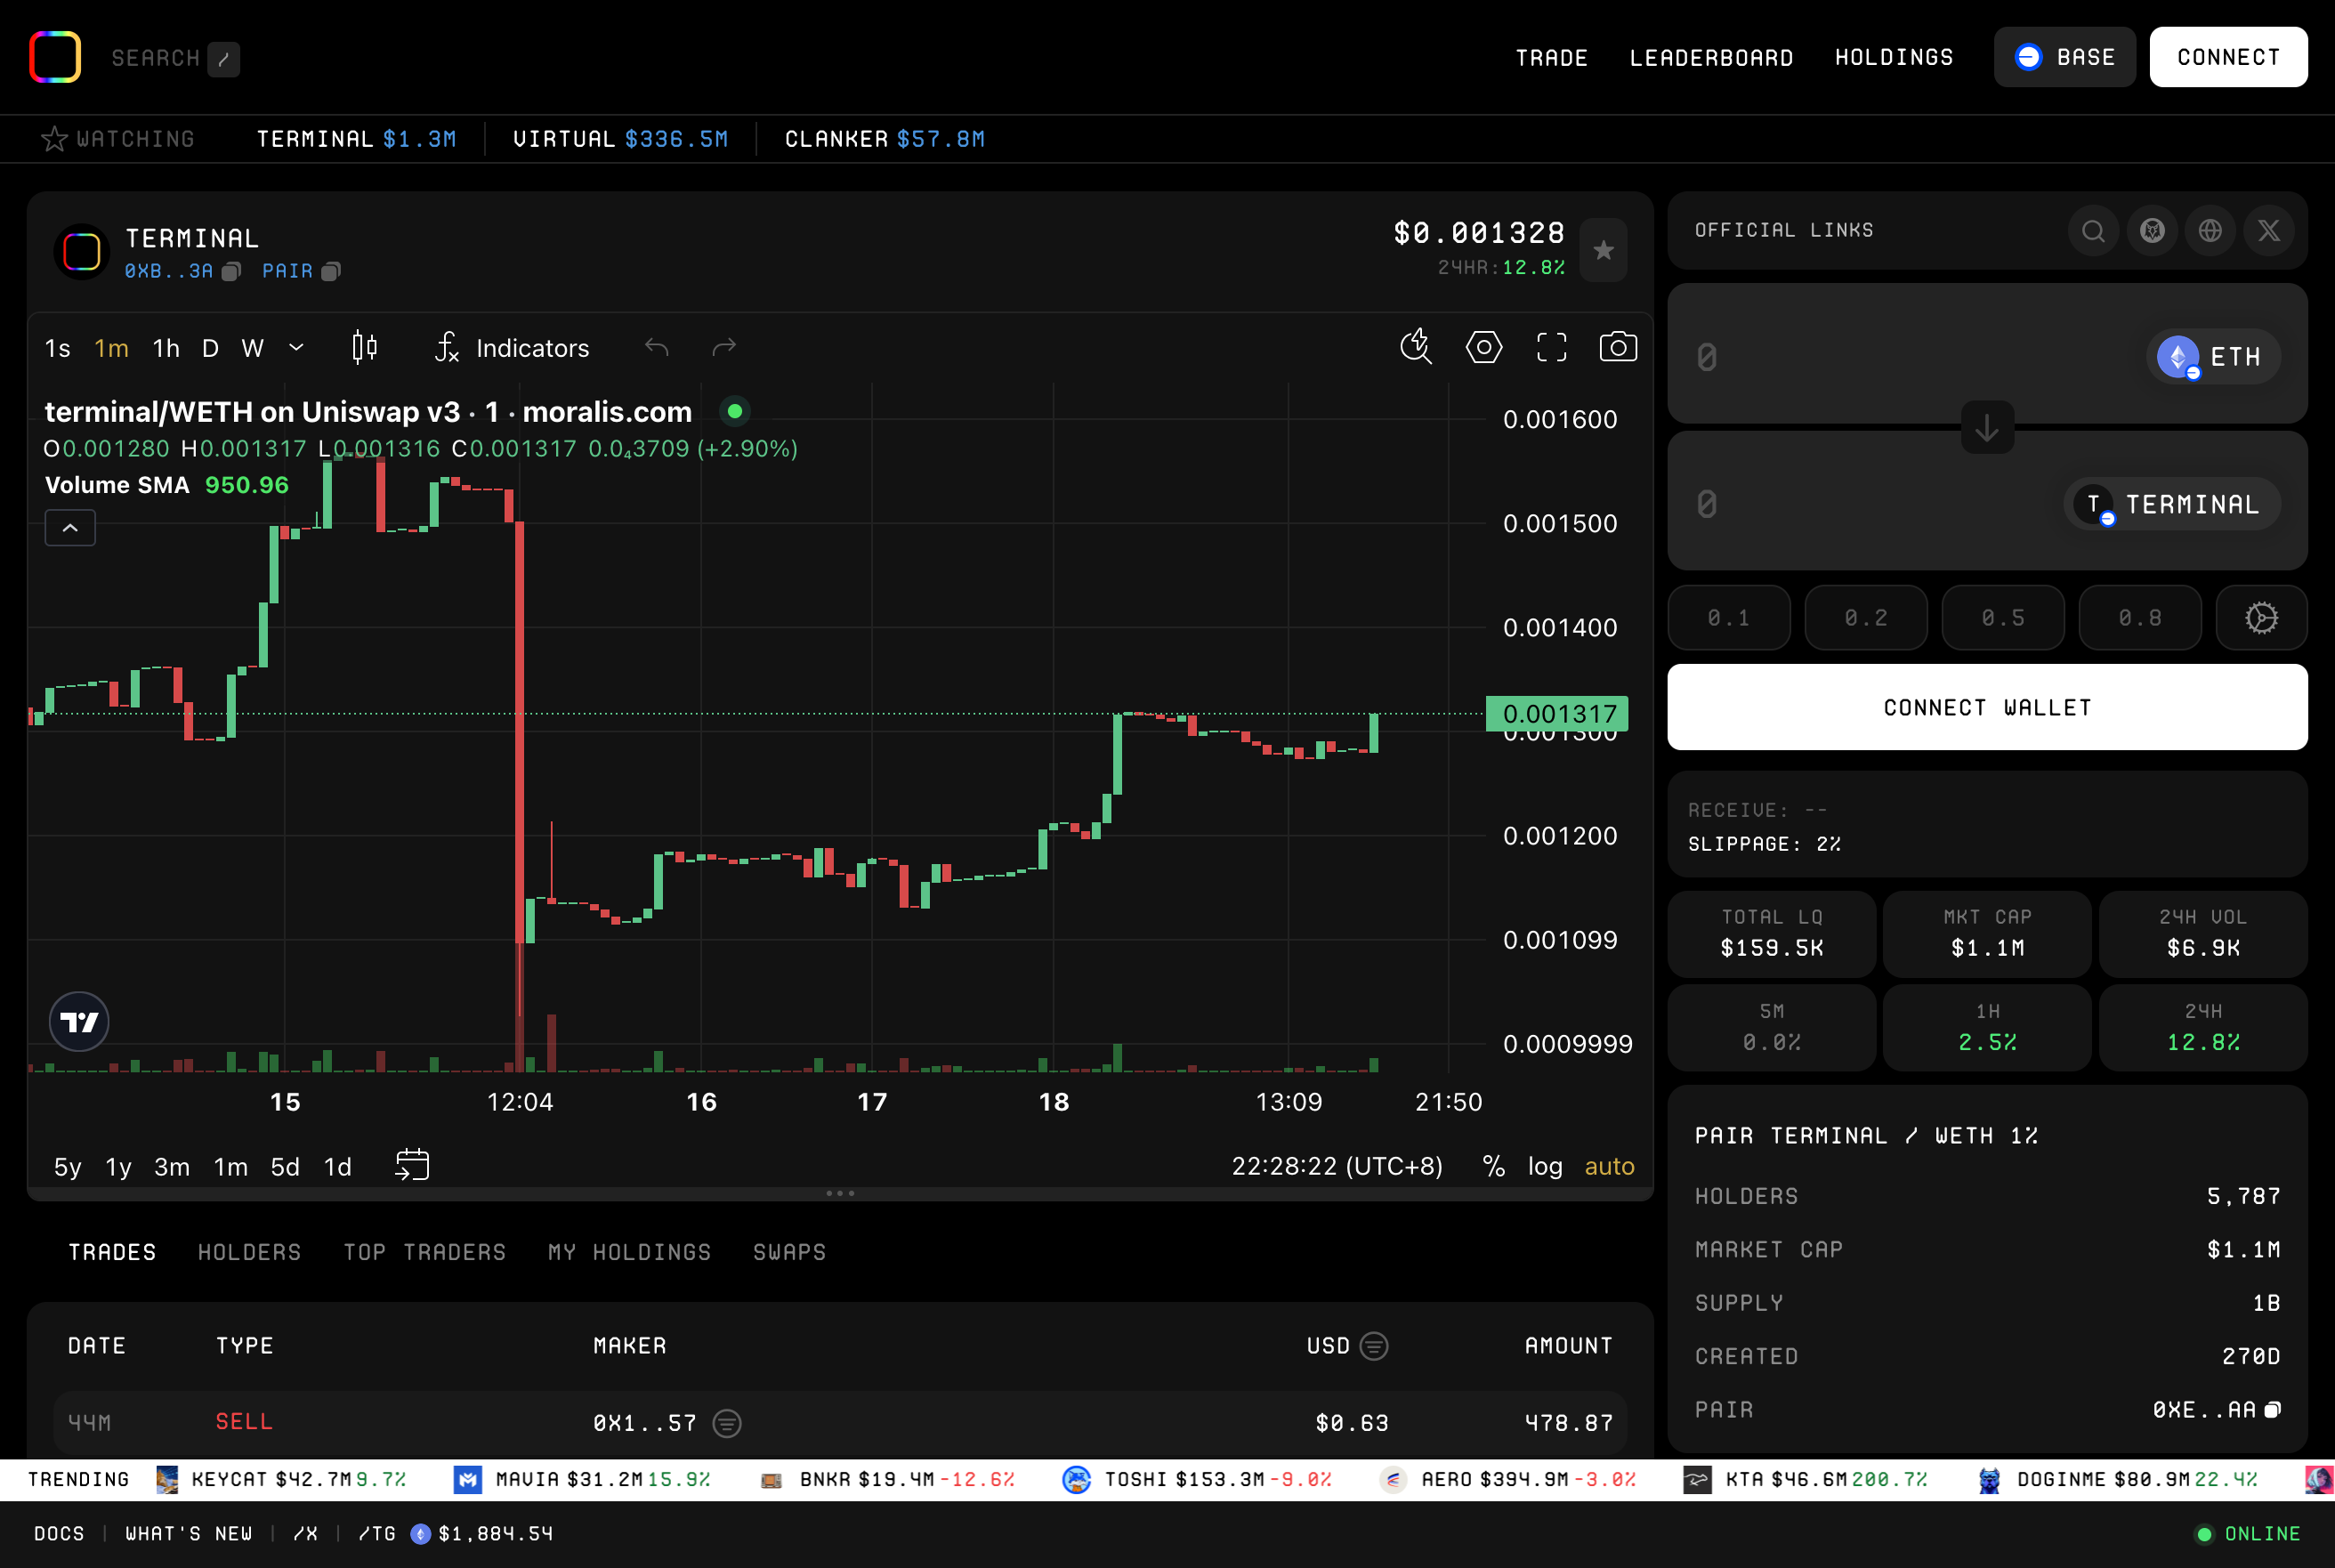Swap token direction with the down arrow
Screen dimensions: 2335x1568
pos(1987,427)
